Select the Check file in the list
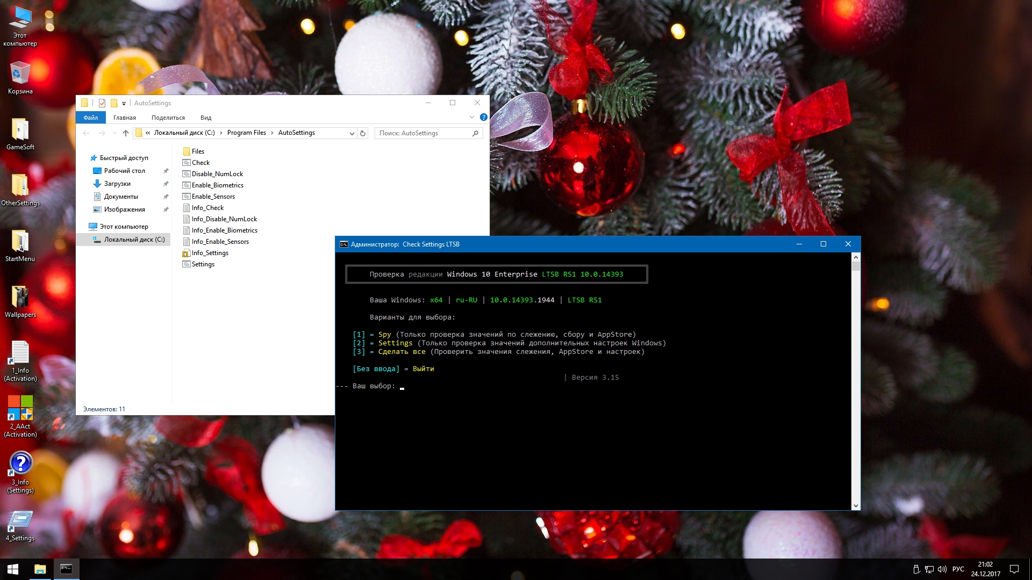Screen dimensions: 1032x580 click(x=196, y=163)
